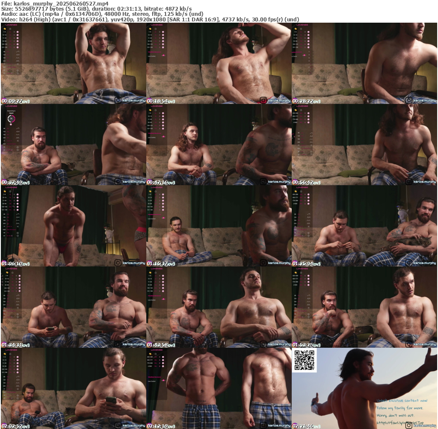Click the Instagram icon in the 01:34:31 frame

118,344
